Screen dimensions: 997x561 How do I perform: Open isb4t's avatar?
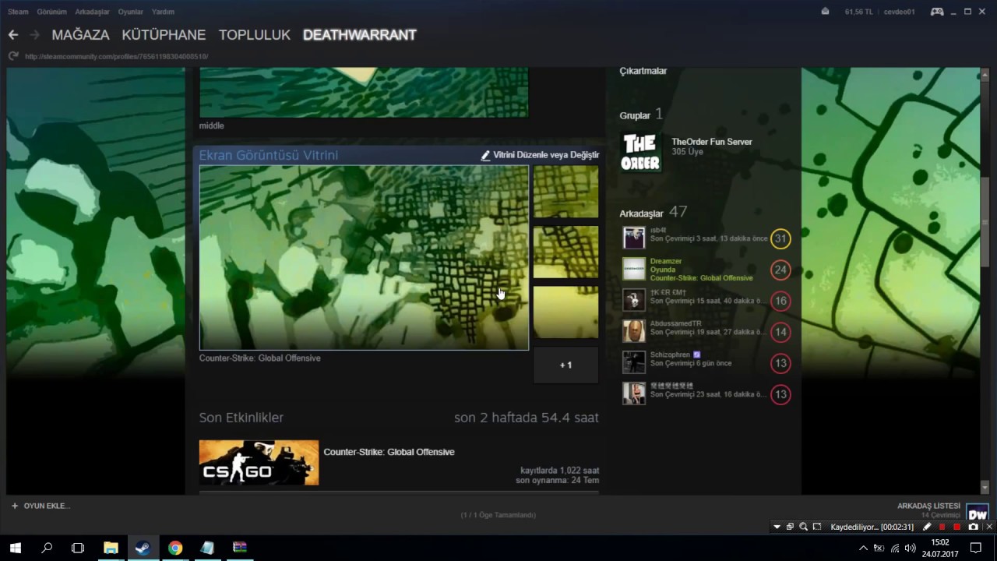pos(634,238)
